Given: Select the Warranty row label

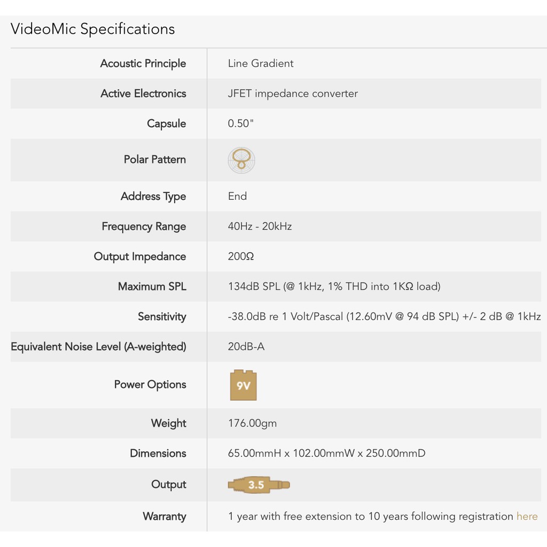Looking at the screenshot, I should (x=165, y=517).
